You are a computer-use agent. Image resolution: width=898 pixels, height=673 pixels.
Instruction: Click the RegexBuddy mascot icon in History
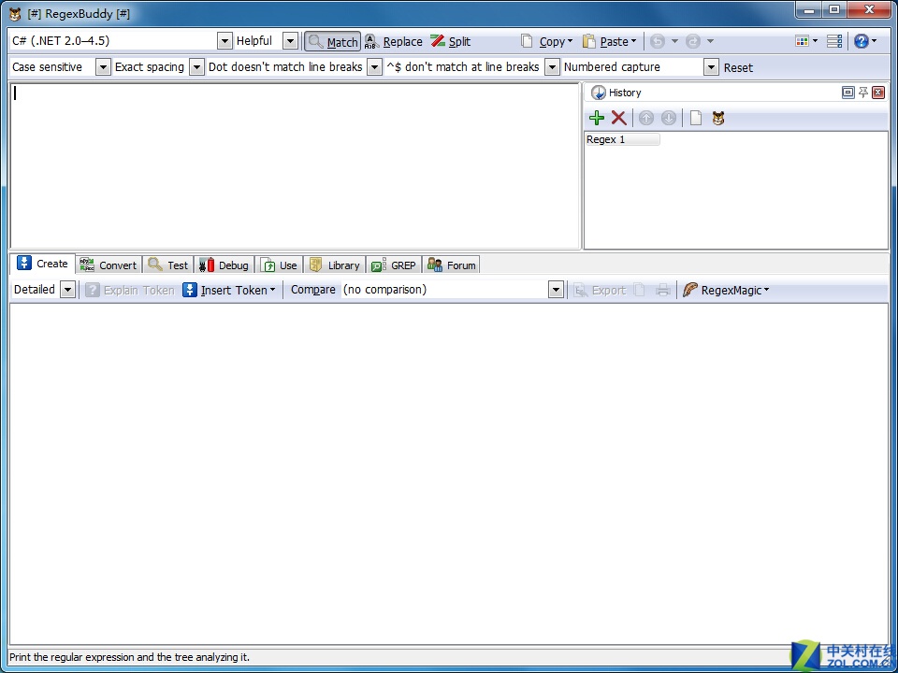click(718, 119)
